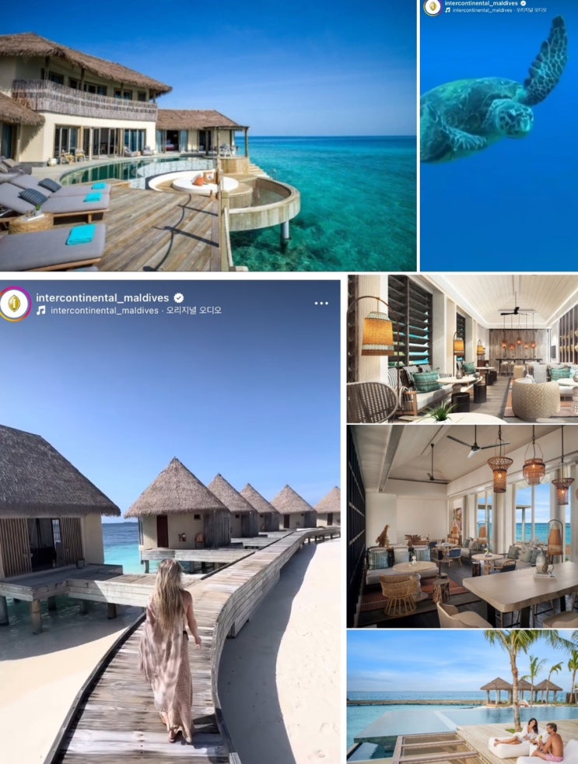Open the overwater villa with pool photo
The width and height of the screenshot is (578, 764).
pyautogui.click(x=208, y=135)
